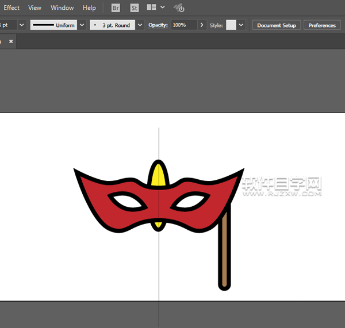Open the Help menu
The height and width of the screenshot is (328, 345).
(x=89, y=8)
